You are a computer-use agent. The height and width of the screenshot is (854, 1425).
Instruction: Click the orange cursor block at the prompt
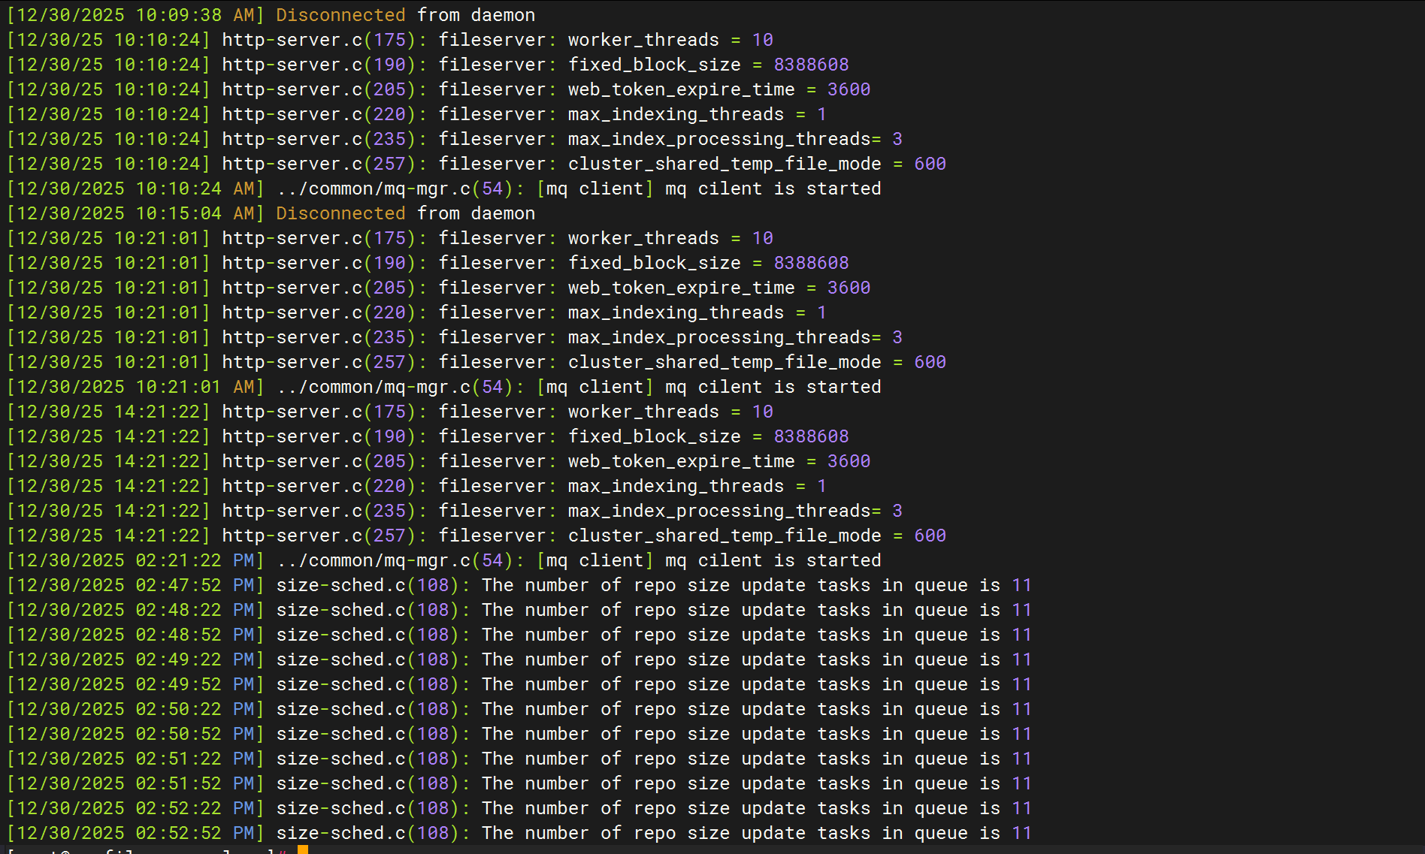pyautogui.click(x=303, y=849)
